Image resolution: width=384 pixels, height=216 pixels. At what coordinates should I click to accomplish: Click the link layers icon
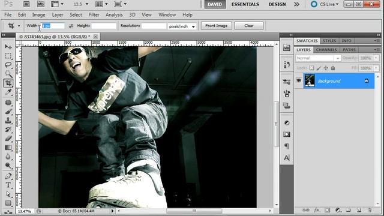coord(306,210)
